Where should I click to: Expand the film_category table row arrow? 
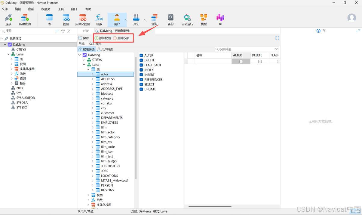(x=93, y=137)
